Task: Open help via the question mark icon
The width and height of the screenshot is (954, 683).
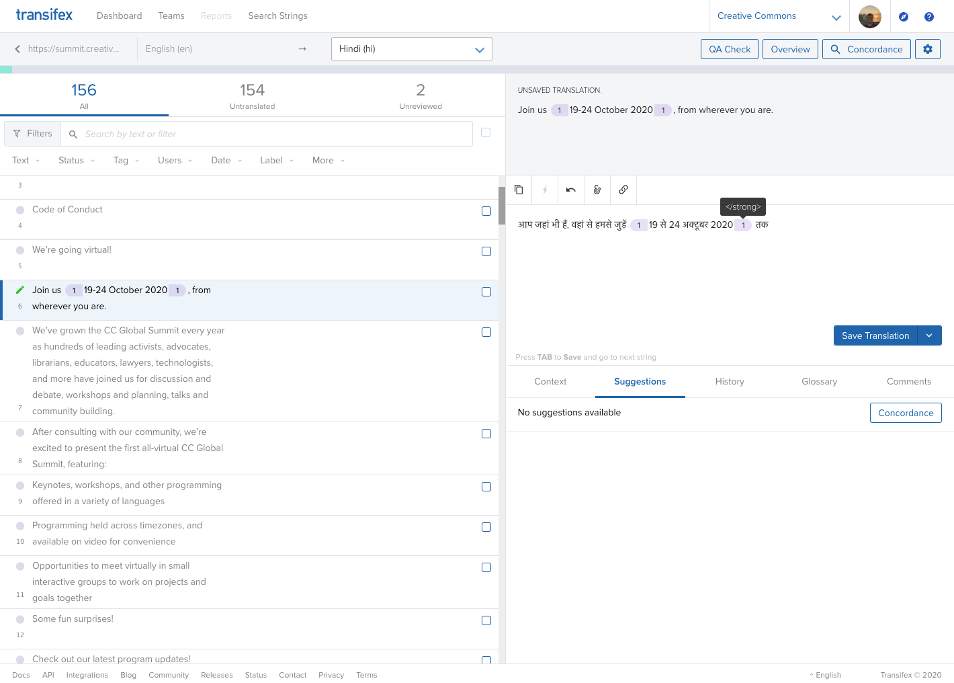Action: 929,16
